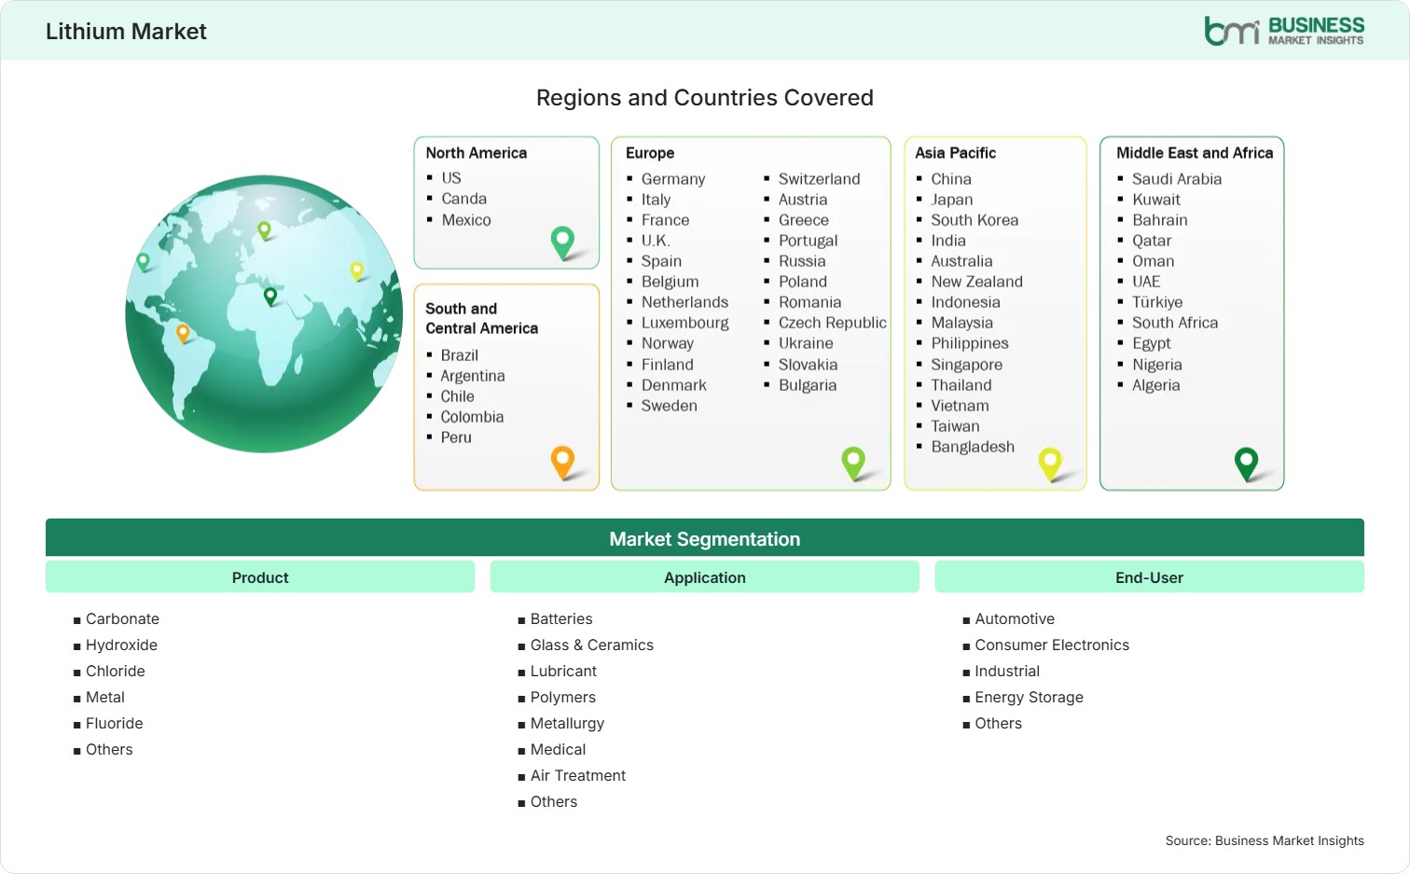The height and width of the screenshot is (874, 1410).
Task: Click 'Fluoride' under Product
Action: (115, 723)
